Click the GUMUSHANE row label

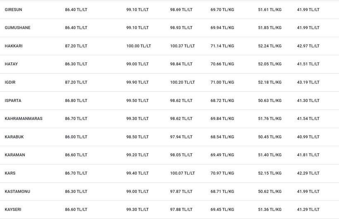(x=17, y=28)
